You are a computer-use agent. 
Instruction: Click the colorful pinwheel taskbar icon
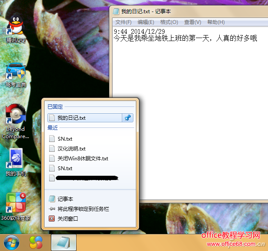pyautogui.click(x=36, y=242)
